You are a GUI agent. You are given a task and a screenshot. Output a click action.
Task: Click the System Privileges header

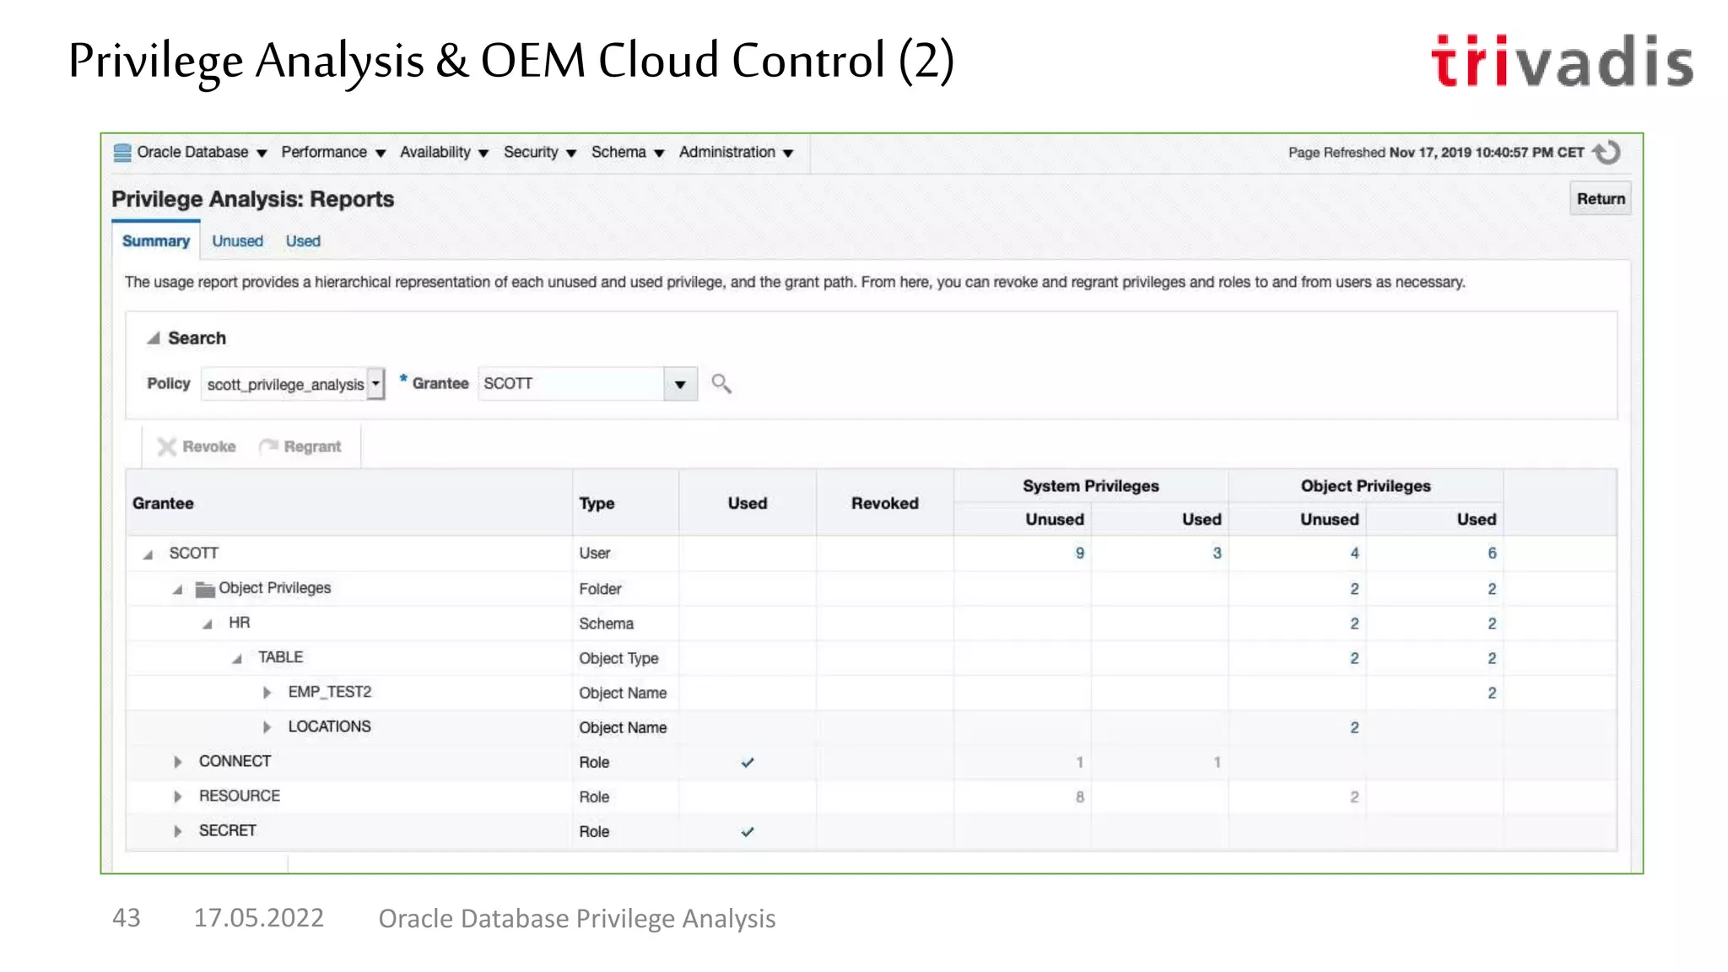(x=1090, y=486)
